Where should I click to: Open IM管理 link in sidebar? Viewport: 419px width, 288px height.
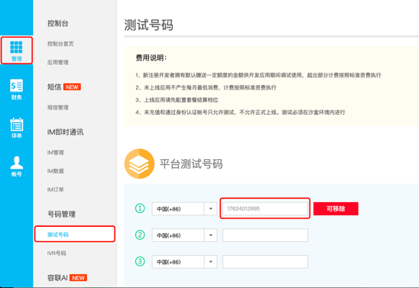point(55,152)
